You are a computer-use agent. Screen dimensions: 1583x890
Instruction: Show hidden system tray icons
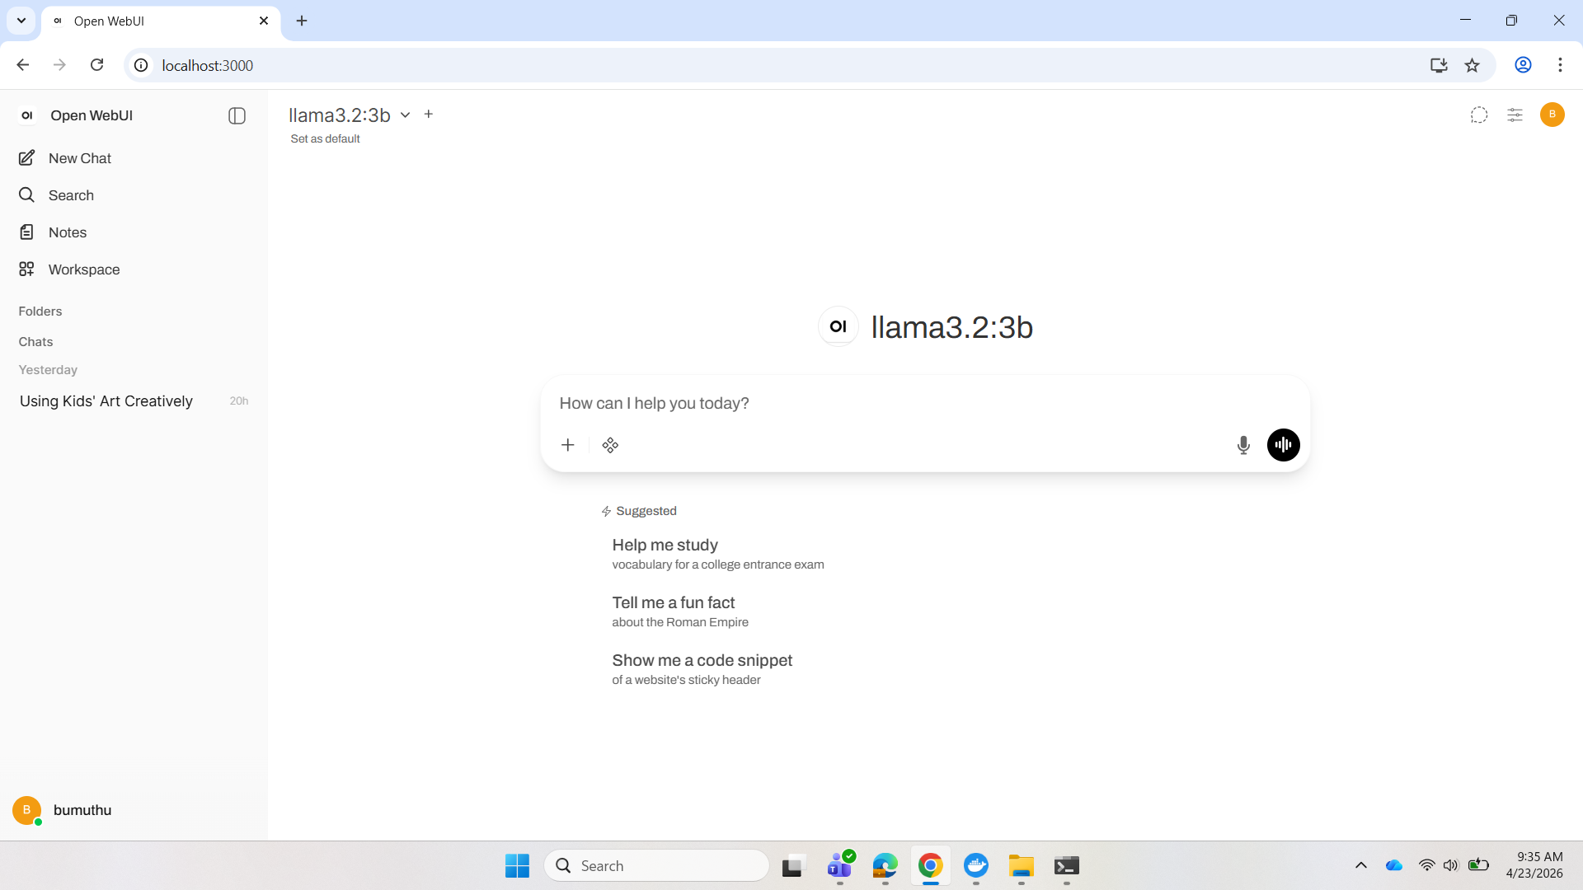(x=1361, y=865)
